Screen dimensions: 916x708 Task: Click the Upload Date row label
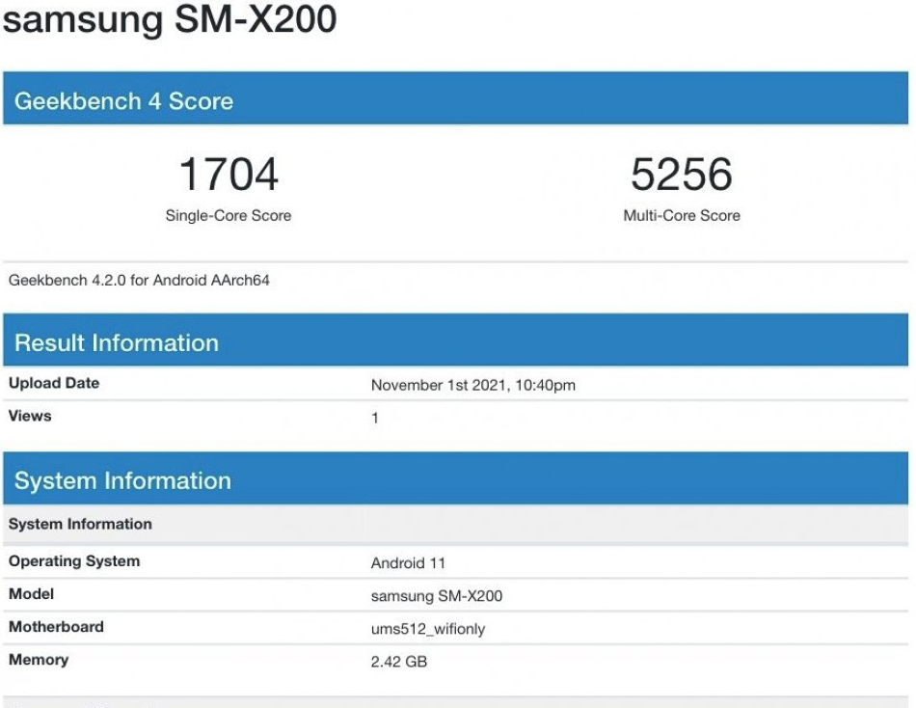coord(54,383)
